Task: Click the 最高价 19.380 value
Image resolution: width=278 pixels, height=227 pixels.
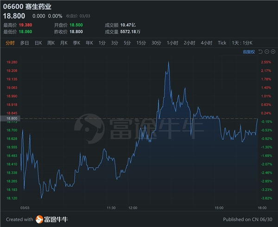Action: [x=25, y=25]
